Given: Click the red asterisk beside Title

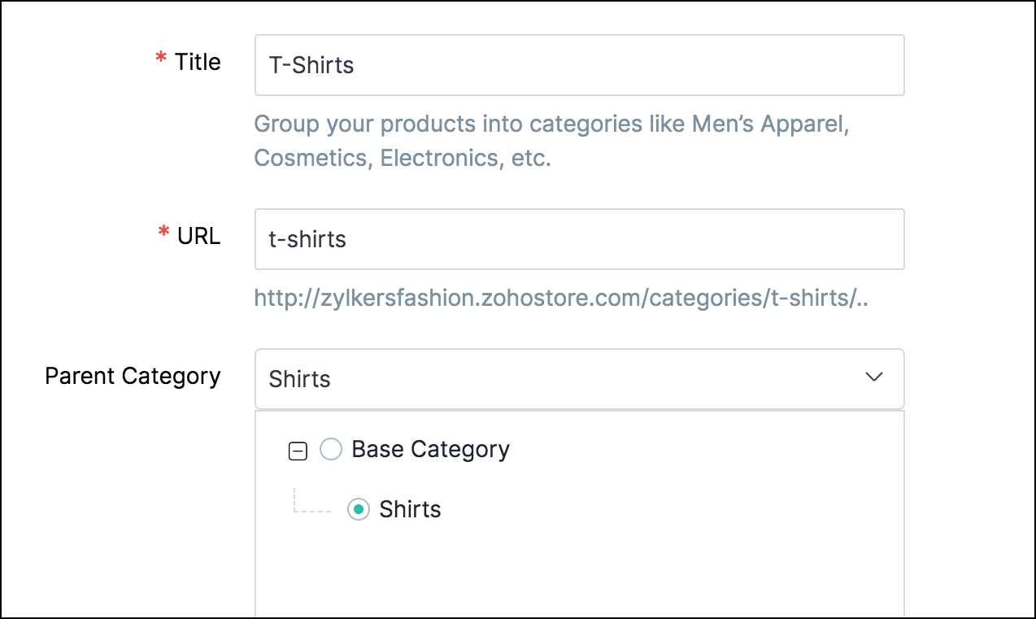Looking at the screenshot, I should click(160, 60).
